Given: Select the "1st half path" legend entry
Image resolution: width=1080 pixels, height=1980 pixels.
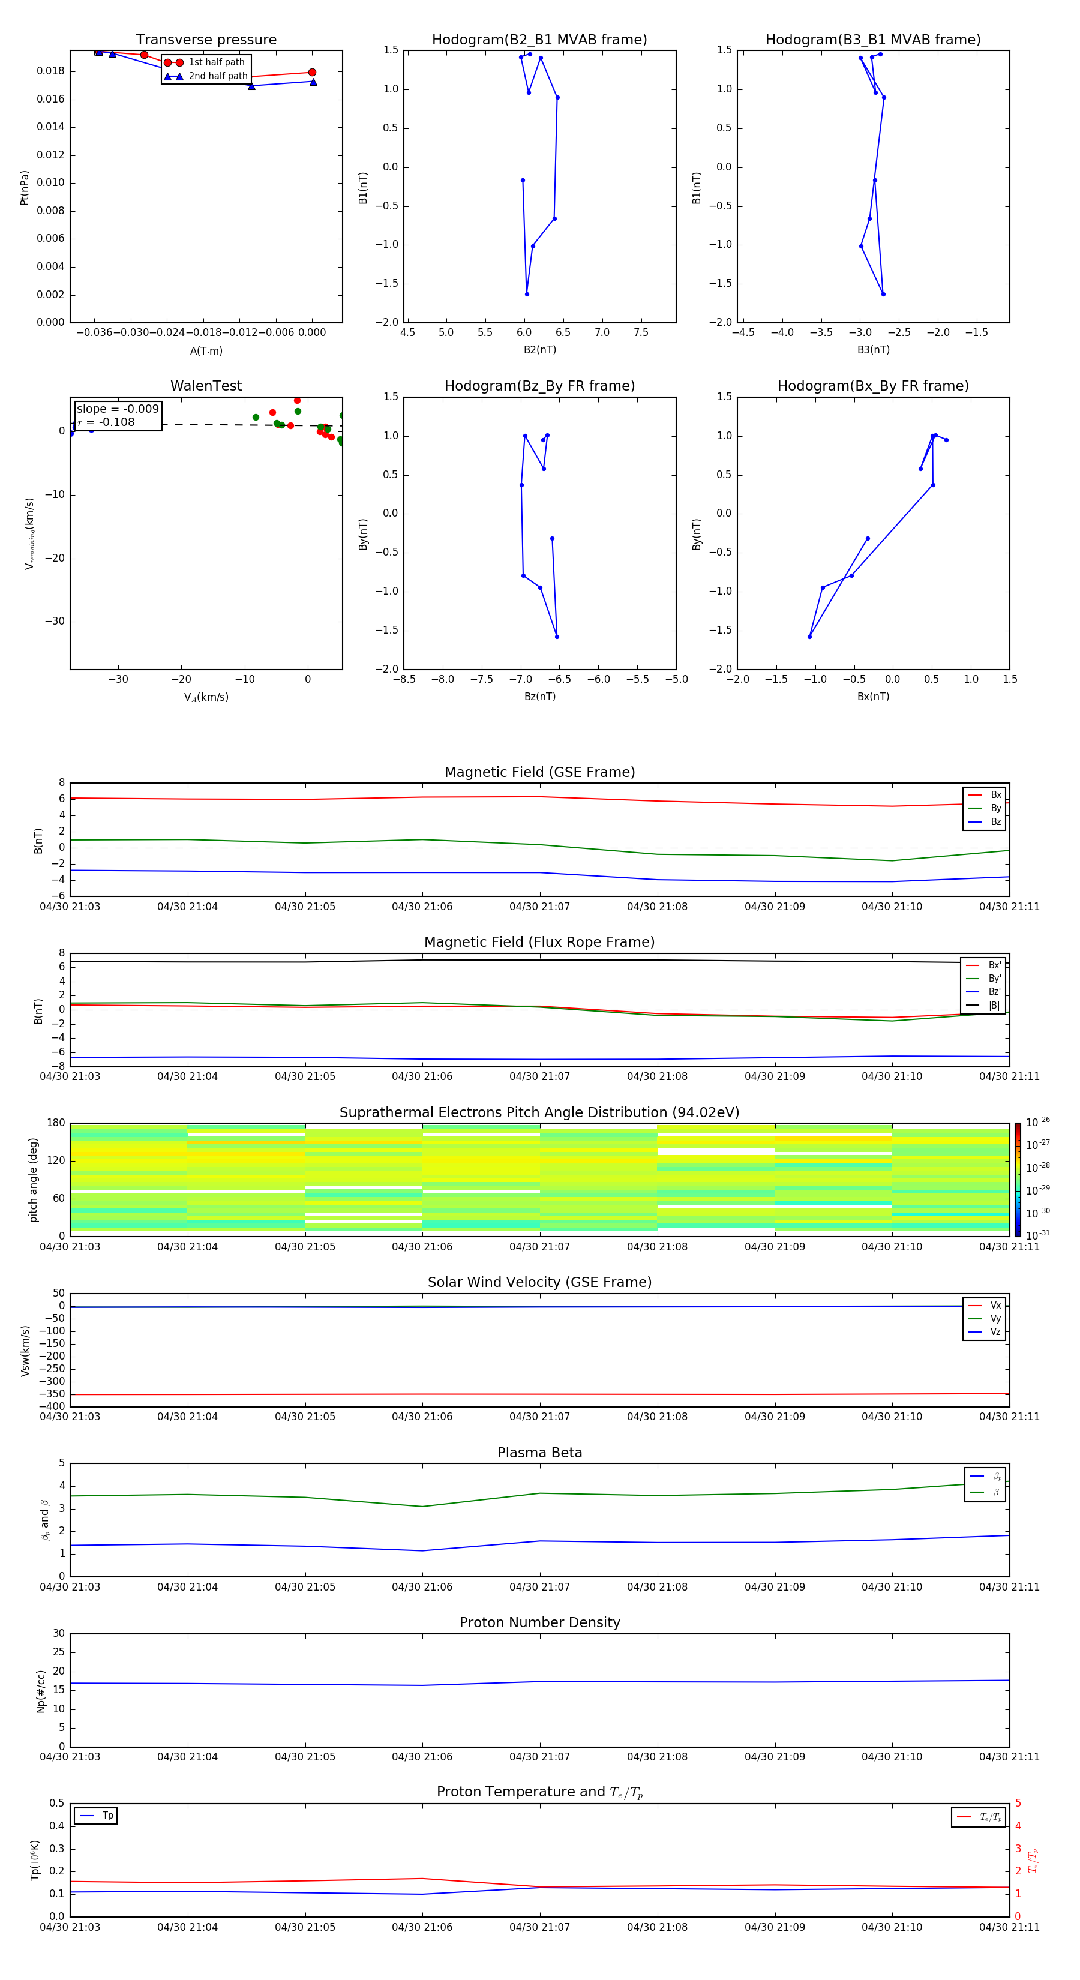Looking at the screenshot, I should (205, 62).
